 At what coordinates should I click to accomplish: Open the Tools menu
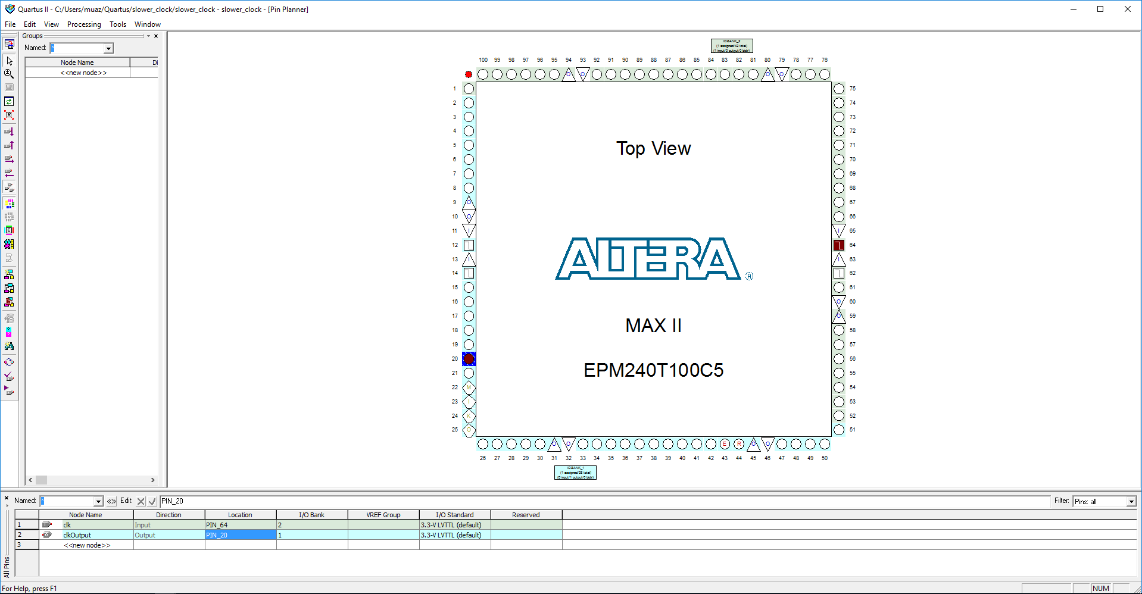point(118,24)
